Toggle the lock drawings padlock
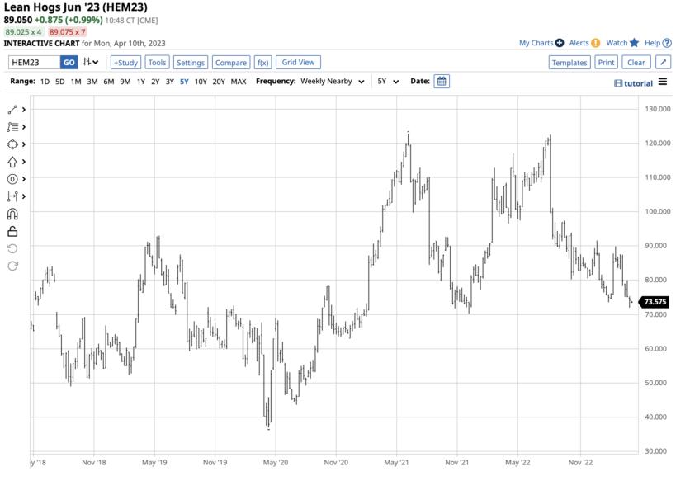 coord(12,231)
